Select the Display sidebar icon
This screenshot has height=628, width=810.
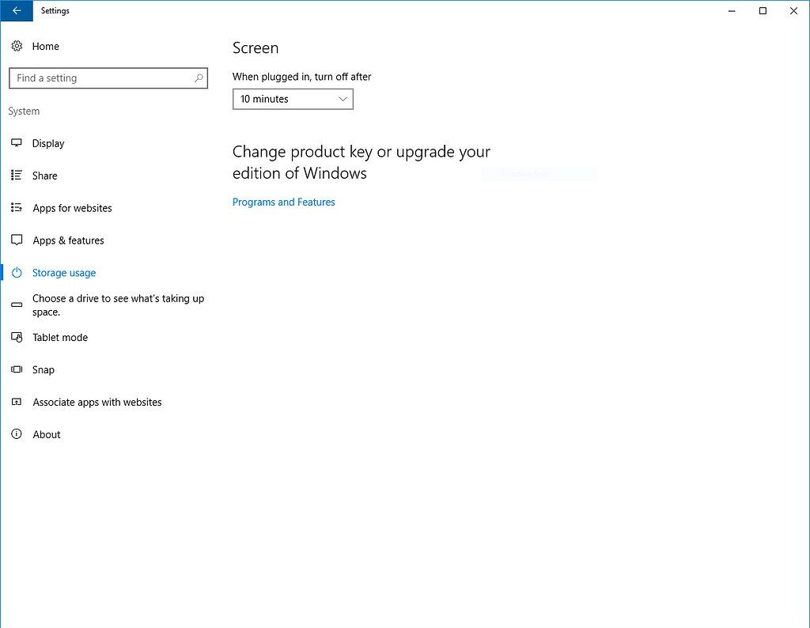click(x=17, y=143)
